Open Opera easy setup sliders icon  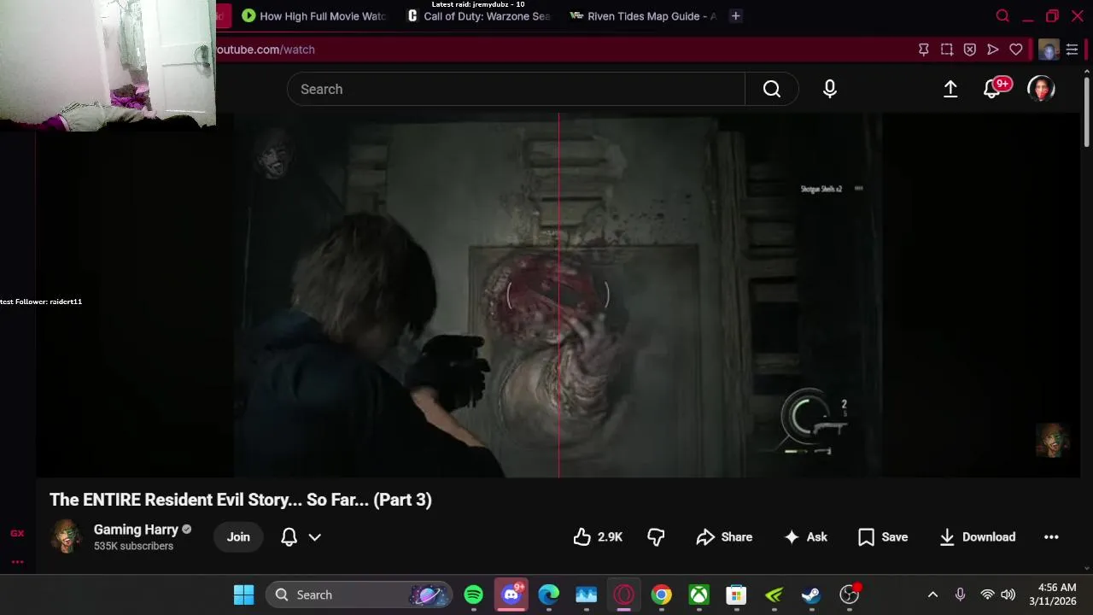click(x=1073, y=50)
